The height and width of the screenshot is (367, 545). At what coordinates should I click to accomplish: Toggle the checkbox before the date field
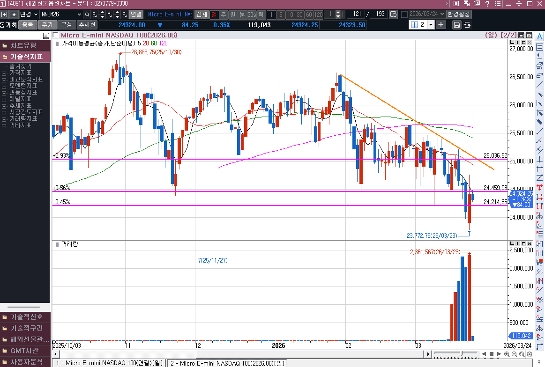(404, 15)
